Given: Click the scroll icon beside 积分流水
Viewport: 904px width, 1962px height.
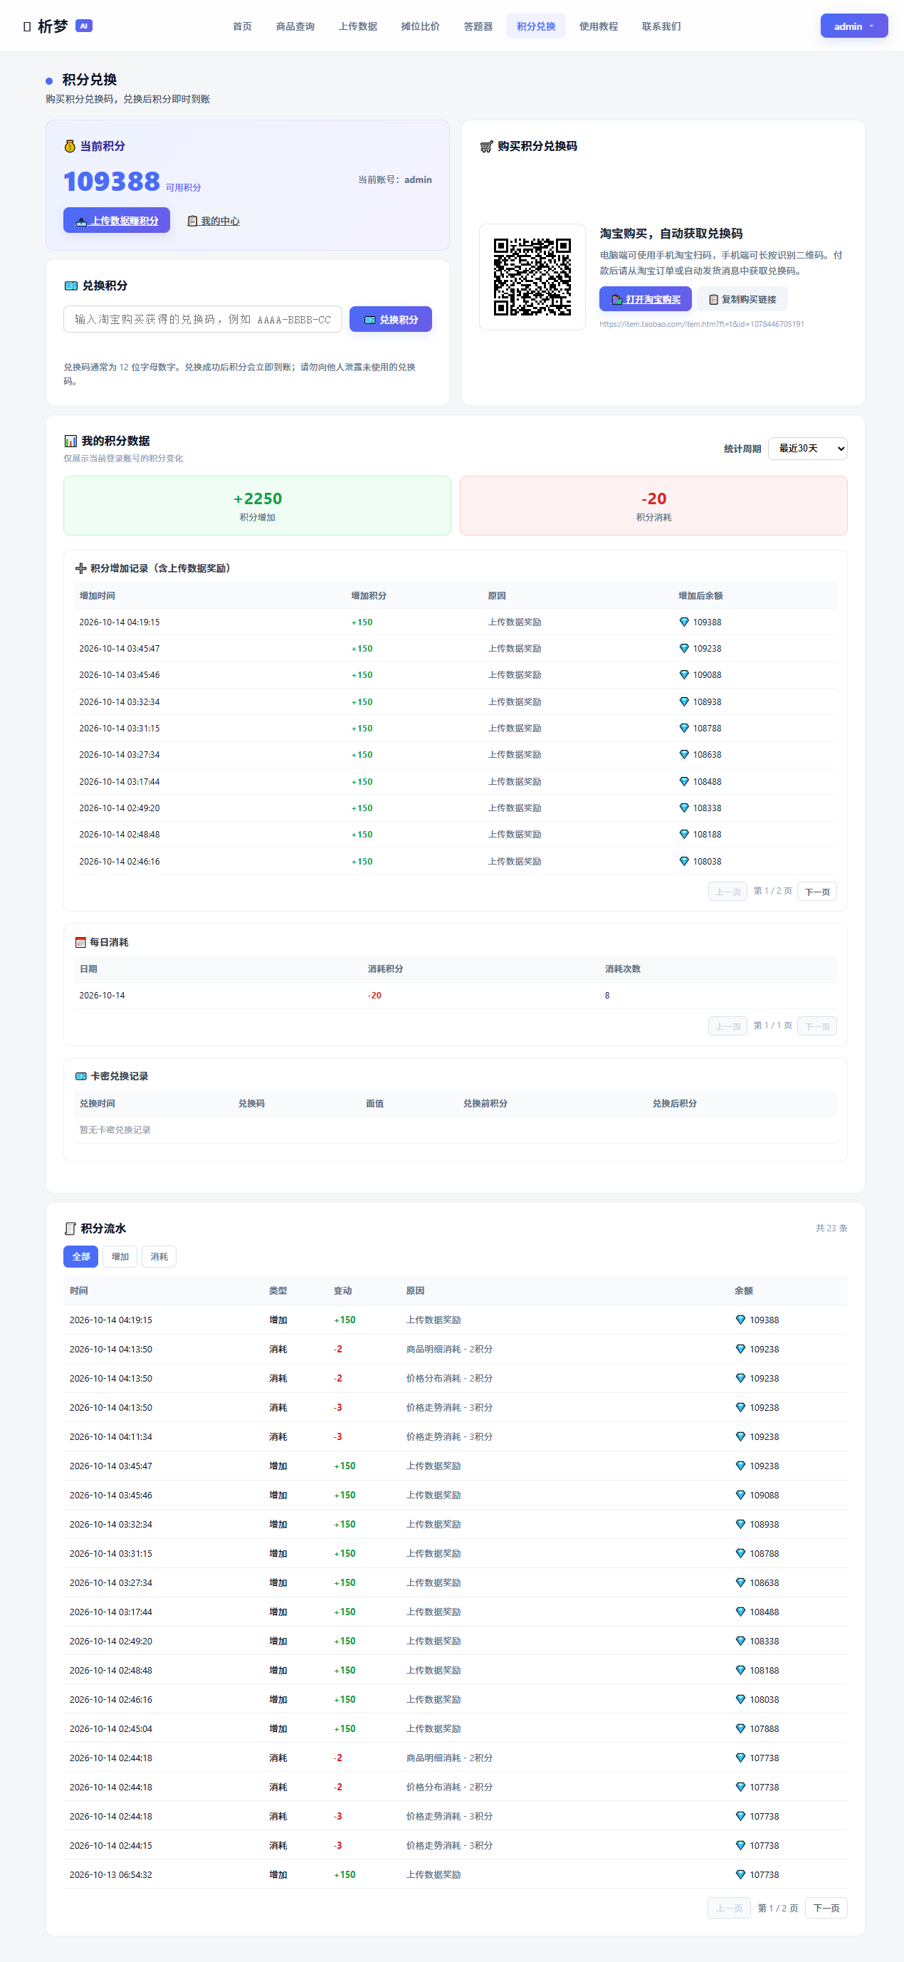Looking at the screenshot, I should click(x=70, y=1228).
